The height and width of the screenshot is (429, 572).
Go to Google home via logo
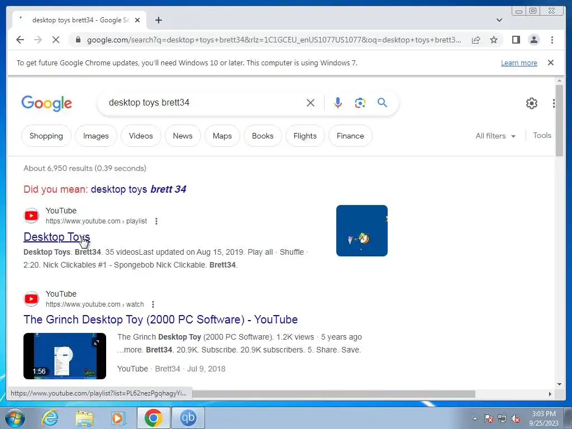pos(47,103)
